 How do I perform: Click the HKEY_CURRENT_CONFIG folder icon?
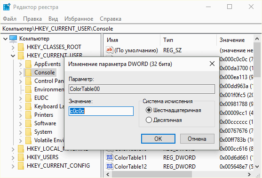[21, 166]
